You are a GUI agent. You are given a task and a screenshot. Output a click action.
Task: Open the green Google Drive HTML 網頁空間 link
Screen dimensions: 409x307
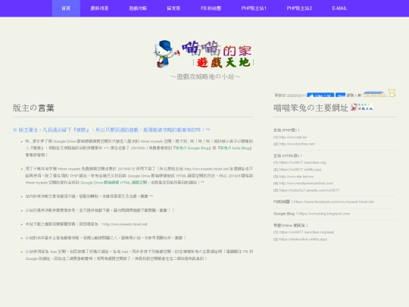coord(114,183)
